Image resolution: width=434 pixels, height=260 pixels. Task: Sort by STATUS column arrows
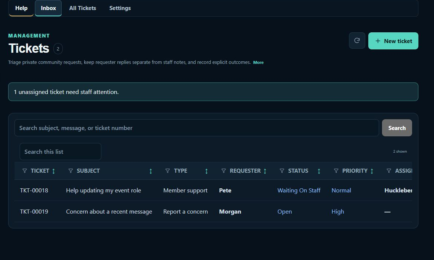(x=319, y=171)
